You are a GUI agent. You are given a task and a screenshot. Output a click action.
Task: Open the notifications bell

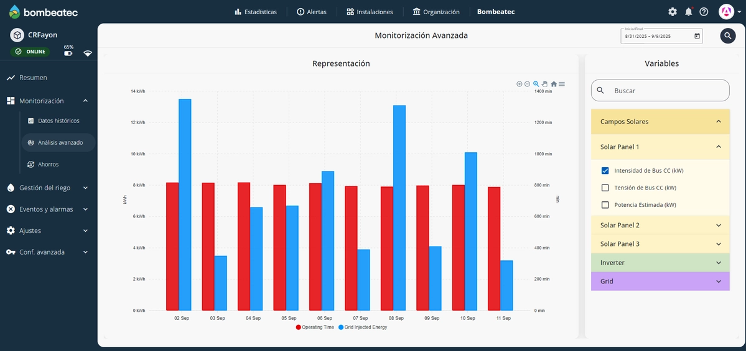pos(688,12)
